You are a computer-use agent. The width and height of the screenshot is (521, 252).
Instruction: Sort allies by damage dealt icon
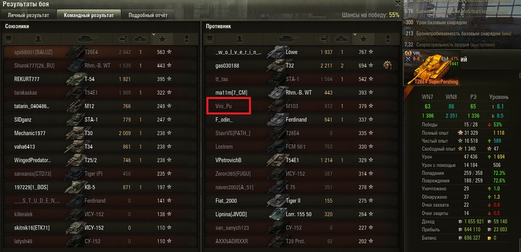(x=122, y=39)
